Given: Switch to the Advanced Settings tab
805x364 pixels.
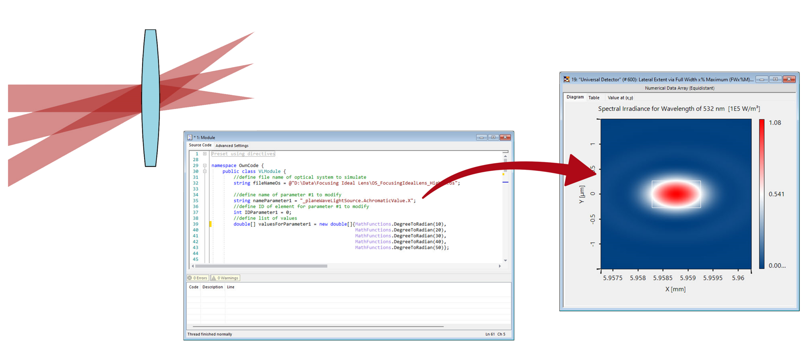Looking at the screenshot, I should click(x=232, y=145).
